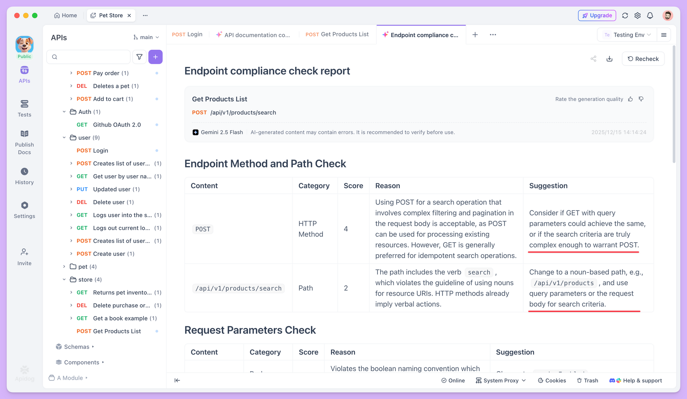Screen dimensions: 687x399
Task: Open the filter options in the APIs panel
Action: point(139,57)
